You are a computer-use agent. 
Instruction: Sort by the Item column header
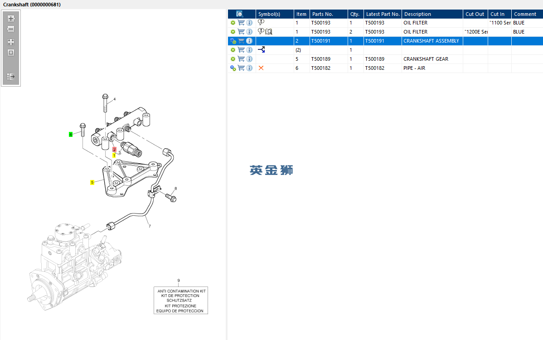tap(301, 14)
